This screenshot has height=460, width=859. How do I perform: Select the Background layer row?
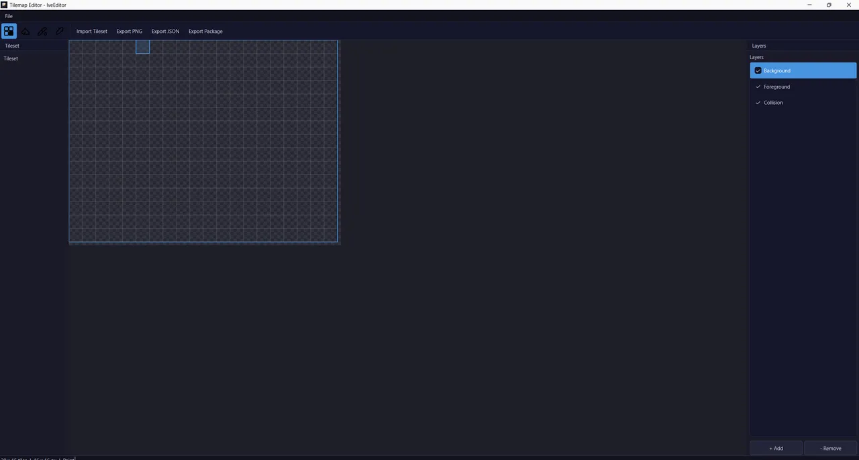[803, 71]
